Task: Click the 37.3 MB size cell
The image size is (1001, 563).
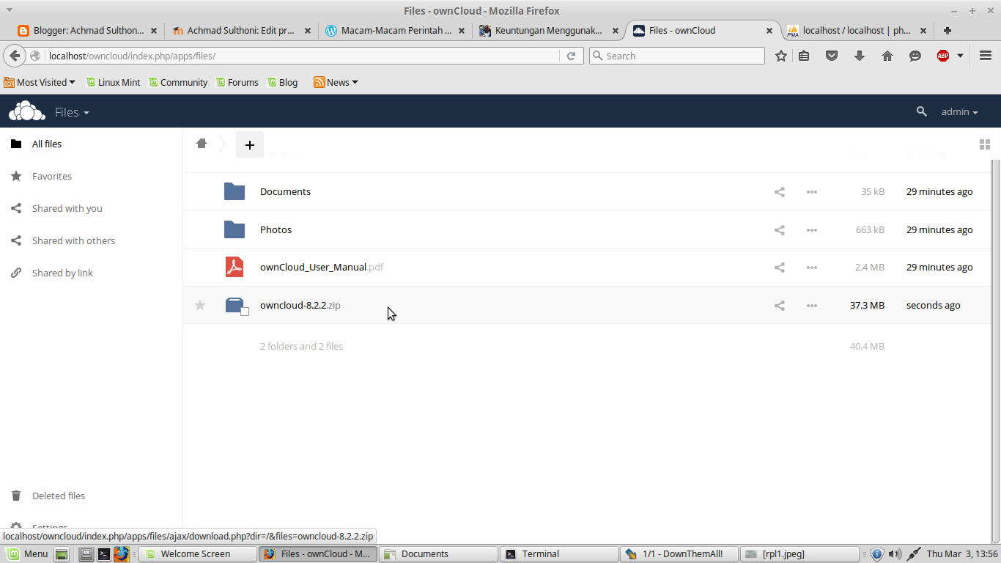Action: click(x=867, y=305)
